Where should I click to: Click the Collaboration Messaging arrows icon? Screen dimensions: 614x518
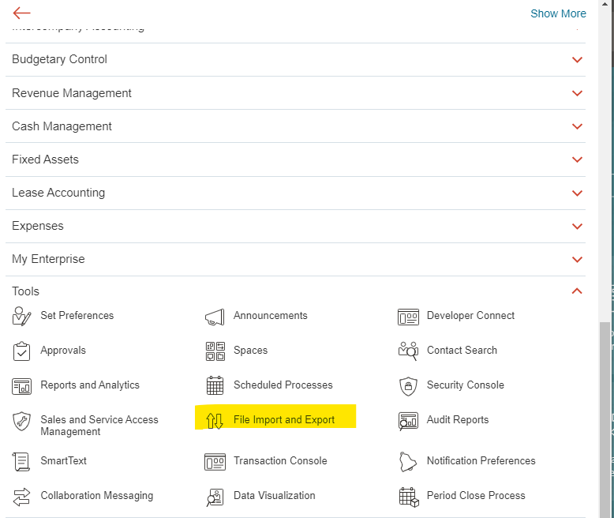21,497
